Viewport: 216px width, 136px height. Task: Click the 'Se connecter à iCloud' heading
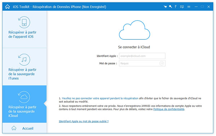click(x=134, y=47)
